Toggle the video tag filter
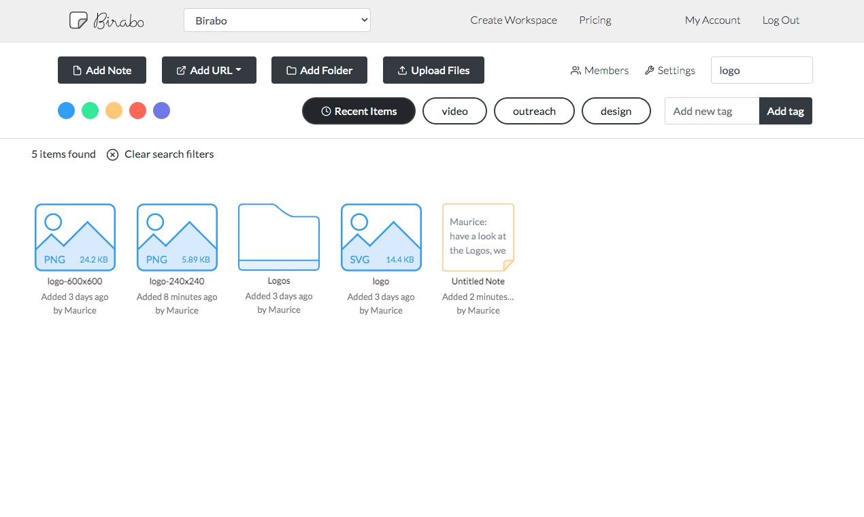 pyautogui.click(x=454, y=111)
